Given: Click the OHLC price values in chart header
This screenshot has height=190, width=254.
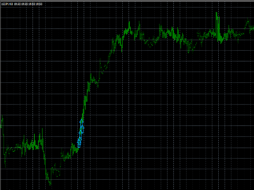Looking at the screenshot, I should [29, 4].
